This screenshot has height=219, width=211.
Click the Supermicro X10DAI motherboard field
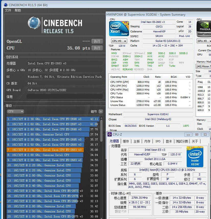point(158,114)
